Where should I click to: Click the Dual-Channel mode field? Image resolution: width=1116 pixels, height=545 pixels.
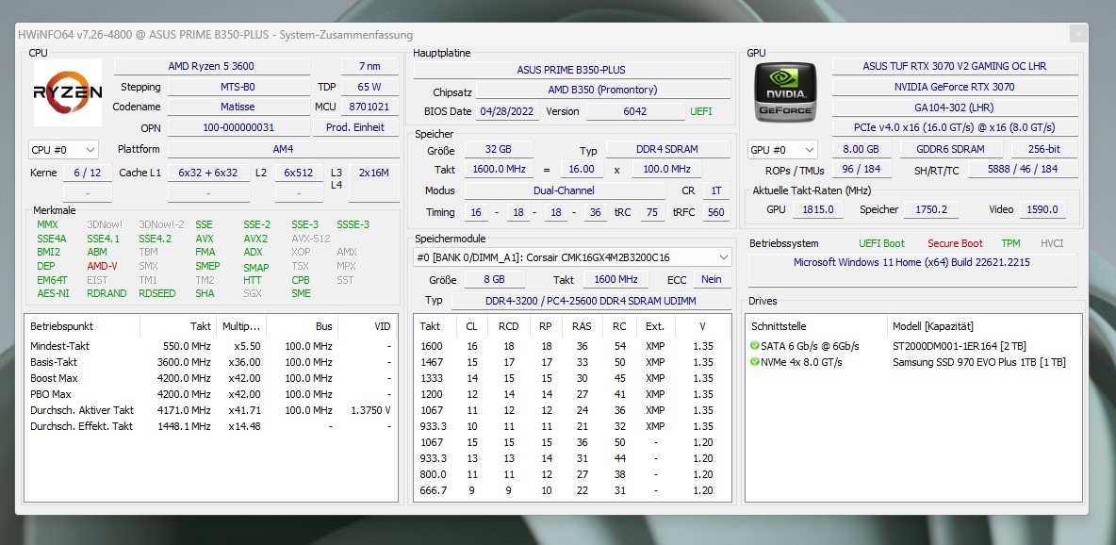pos(564,190)
